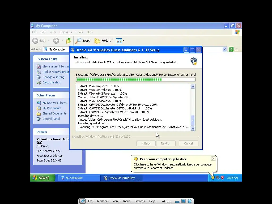The image size is (272, 204).
Task: Click View system information task link
Action: (x=56, y=66)
